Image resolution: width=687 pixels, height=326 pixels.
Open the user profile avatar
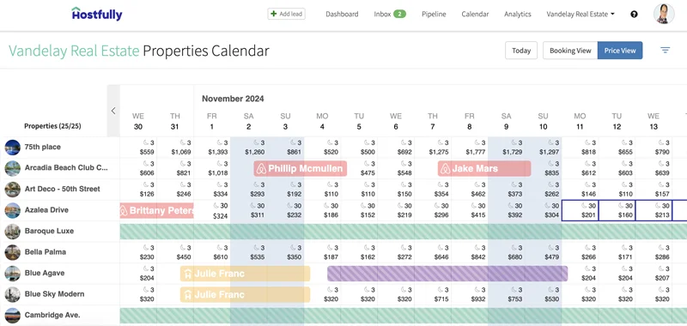point(664,14)
